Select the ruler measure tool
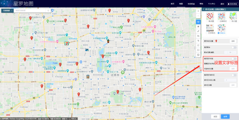The image size is (239, 120). tap(198, 31)
